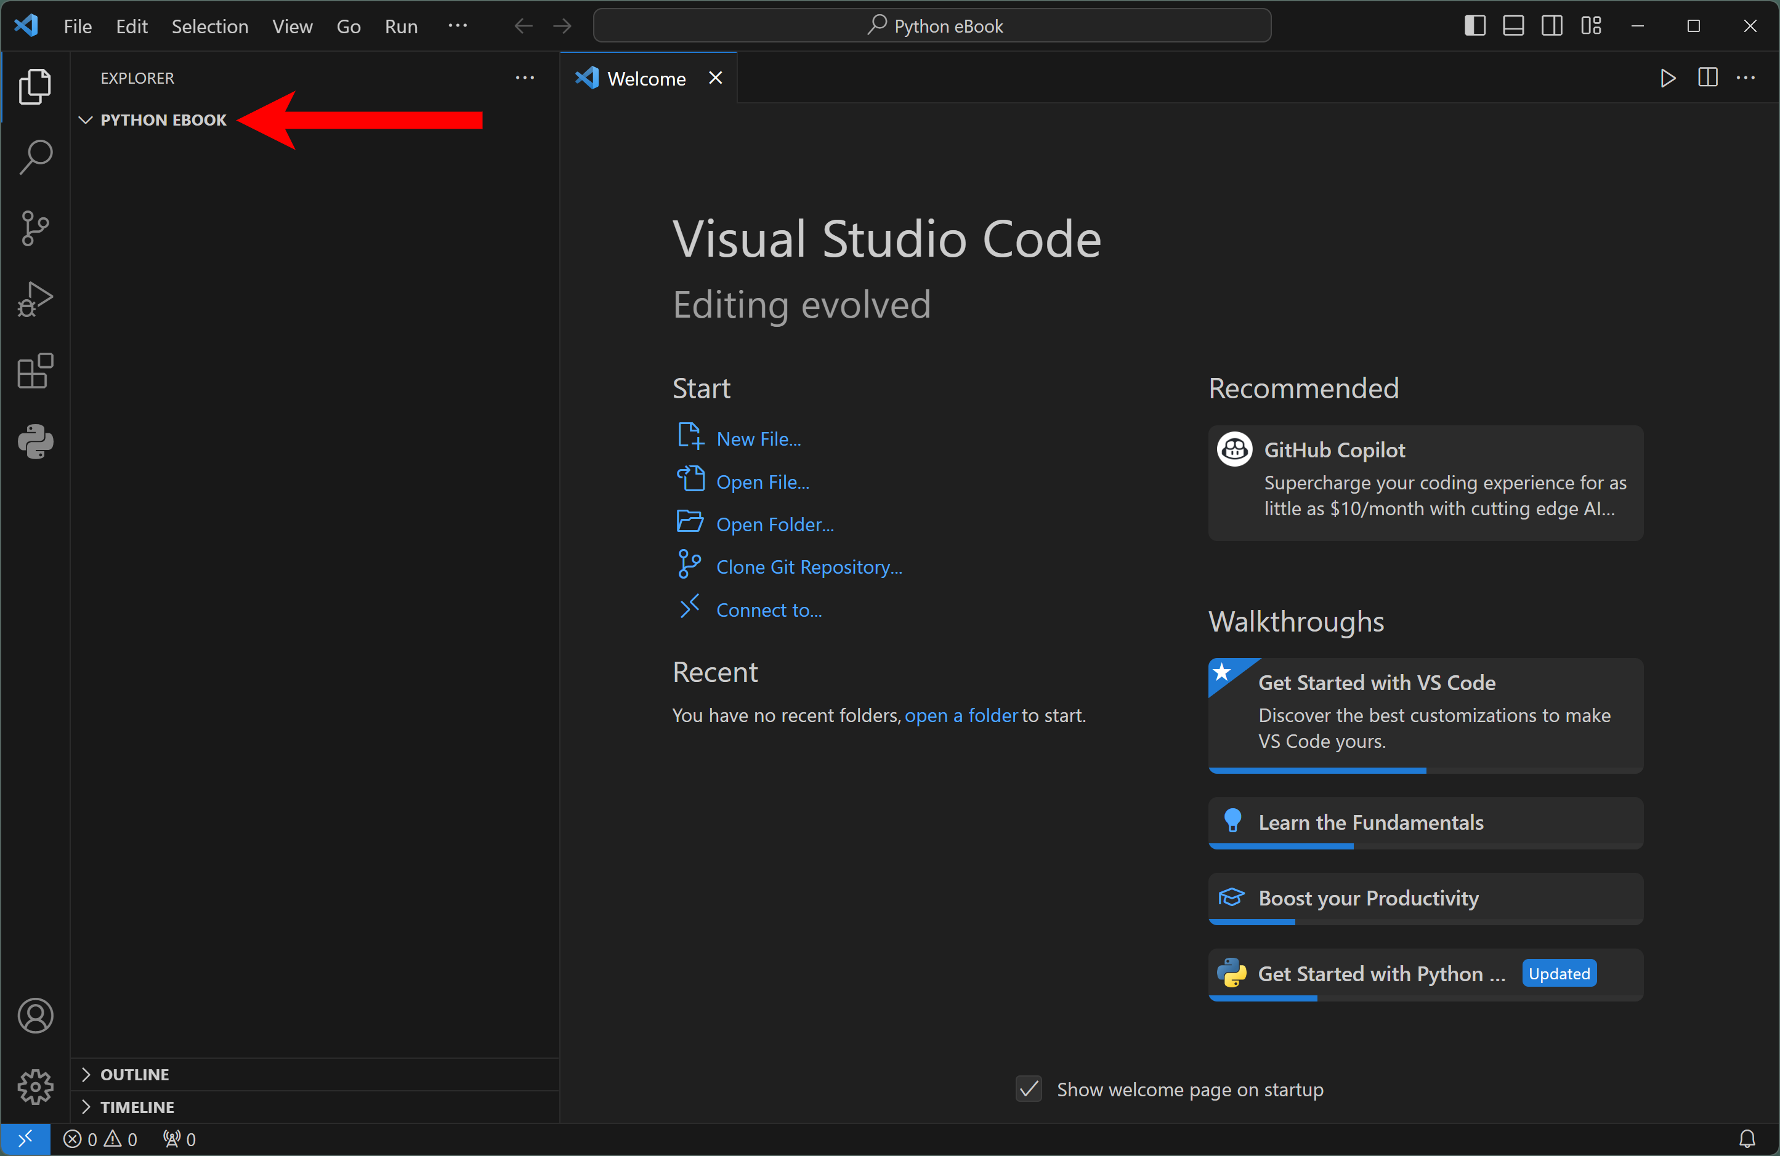This screenshot has width=1780, height=1156.
Task: Toggle secondary side bar visibility
Action: pos(1552,26)
